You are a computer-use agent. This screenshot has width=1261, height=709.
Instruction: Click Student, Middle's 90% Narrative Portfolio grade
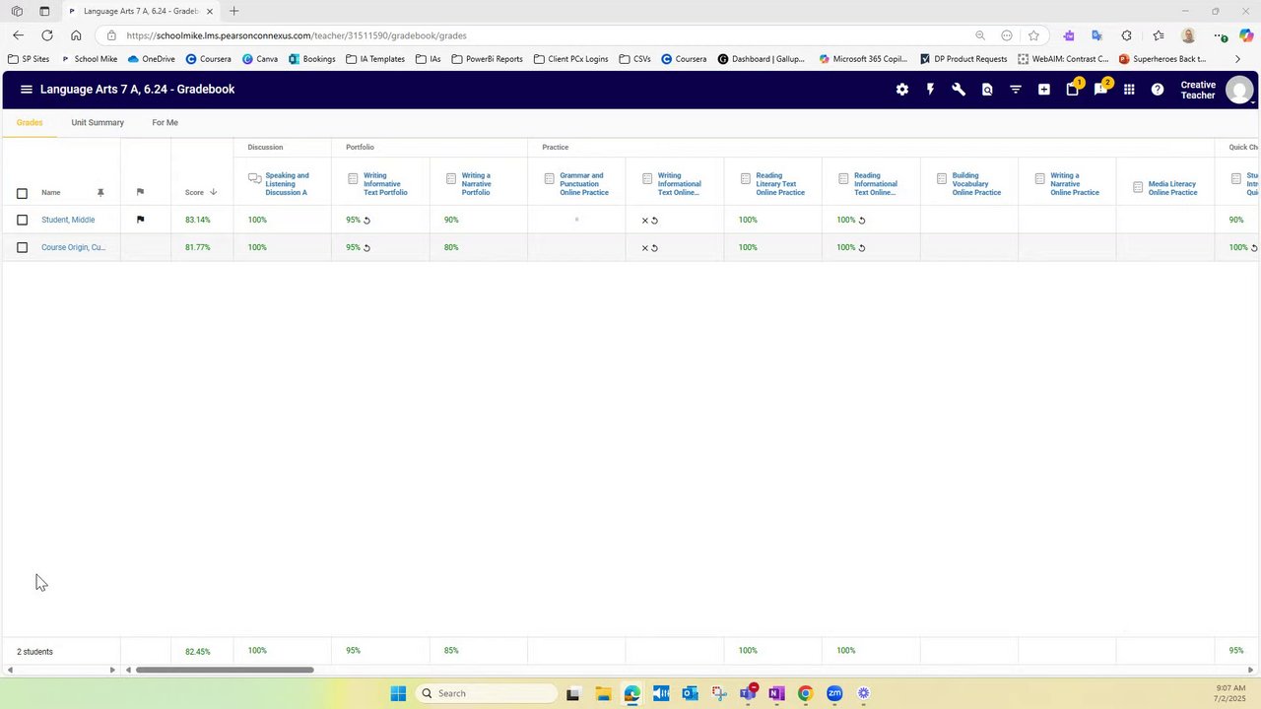(451, 220)
